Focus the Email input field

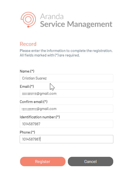click(66, 93)
